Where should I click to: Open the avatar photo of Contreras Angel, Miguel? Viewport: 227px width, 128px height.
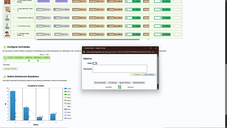[x=7, y=34]
